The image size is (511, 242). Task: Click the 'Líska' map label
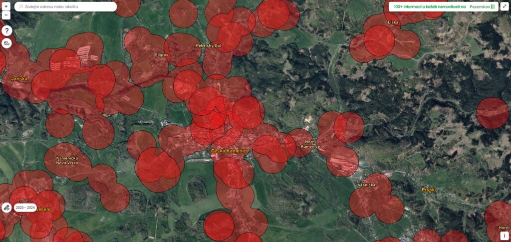(x=393, y=22)
